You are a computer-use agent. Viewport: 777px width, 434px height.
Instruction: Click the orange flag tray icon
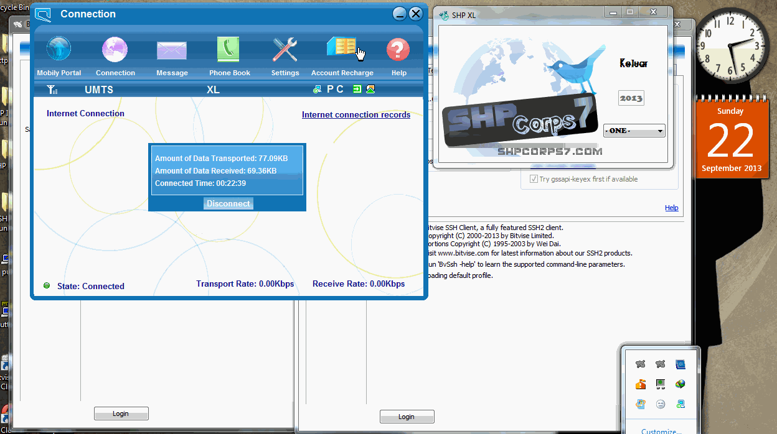point(640,384)
